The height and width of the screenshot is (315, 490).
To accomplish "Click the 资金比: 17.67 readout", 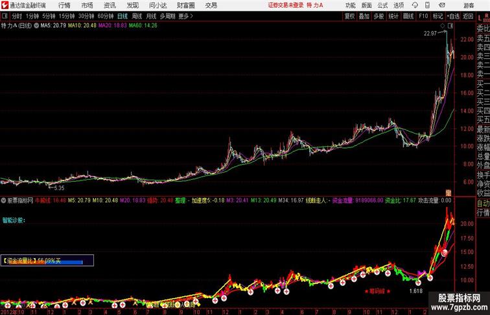I will tap(401, 201).
